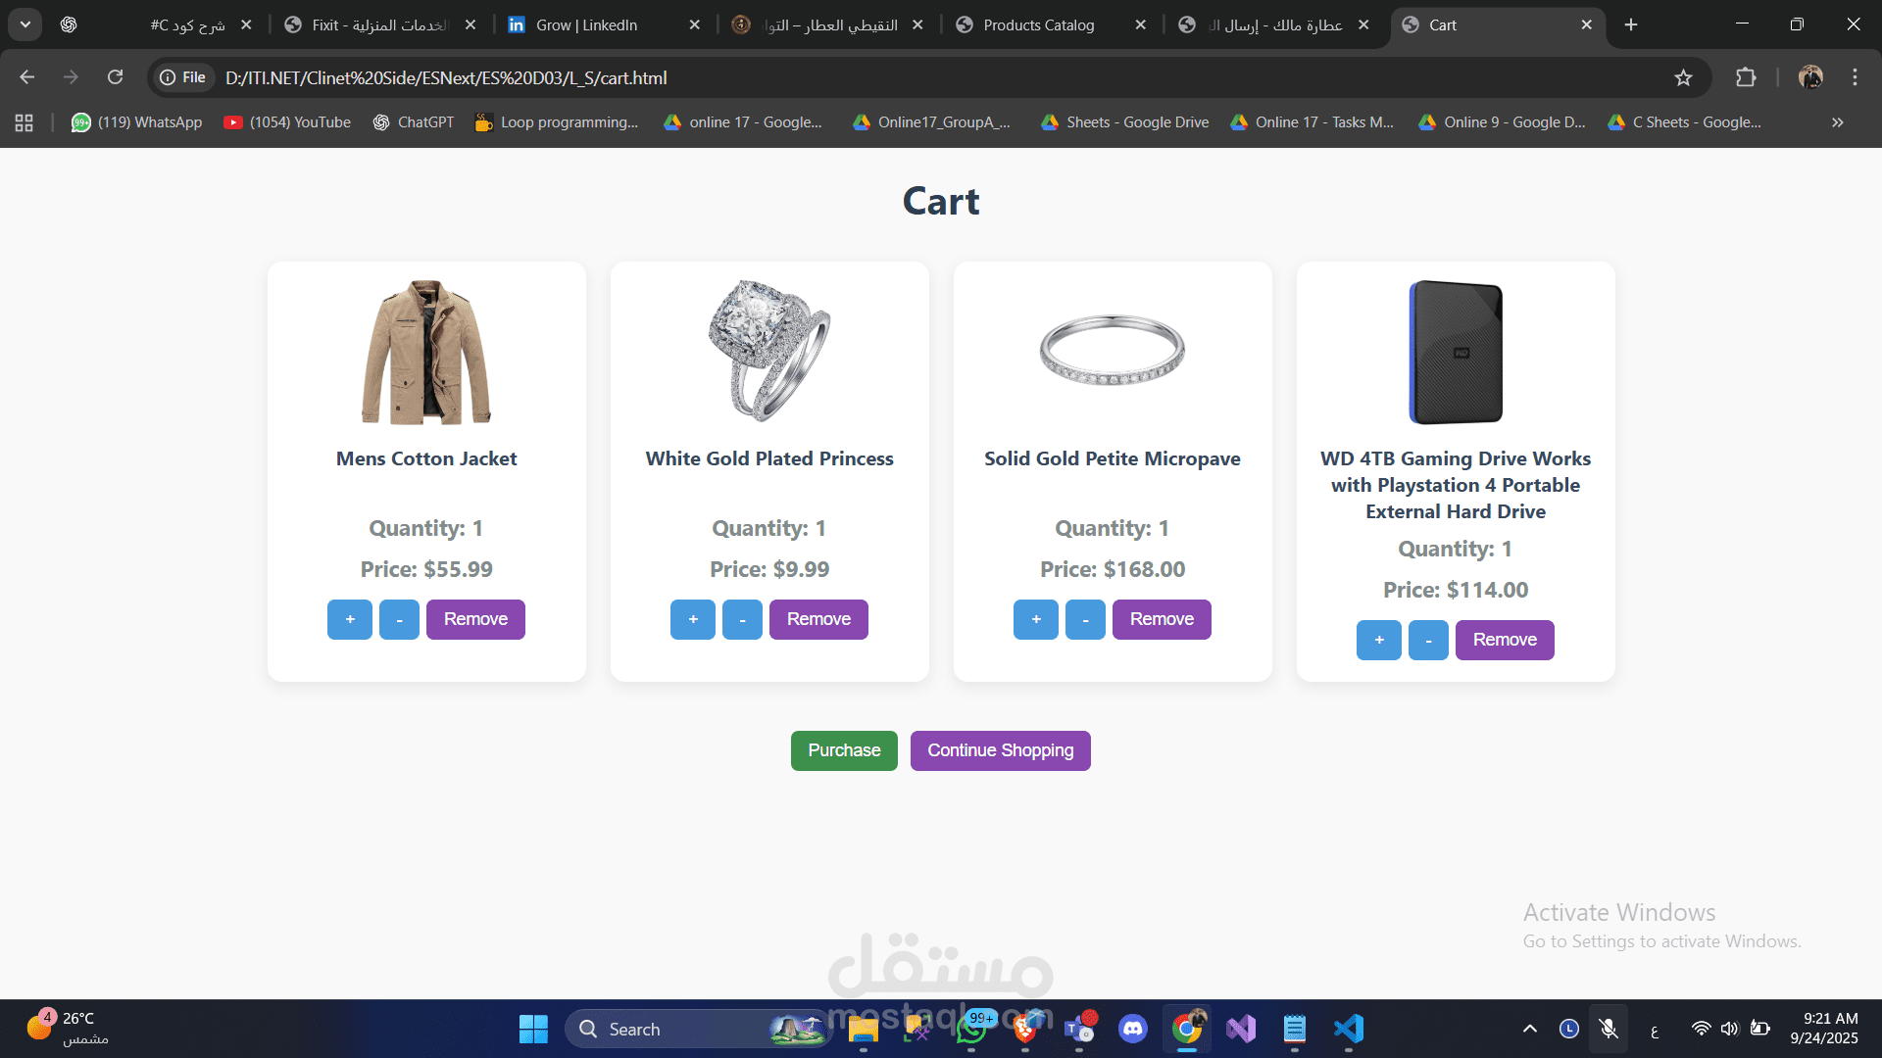1882x1058 pixels.
Task: Open the clock and date 9:21 AM
Action: tap(1823, 1029)
